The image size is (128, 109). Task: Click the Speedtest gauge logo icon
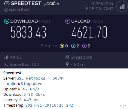point(7,3)
